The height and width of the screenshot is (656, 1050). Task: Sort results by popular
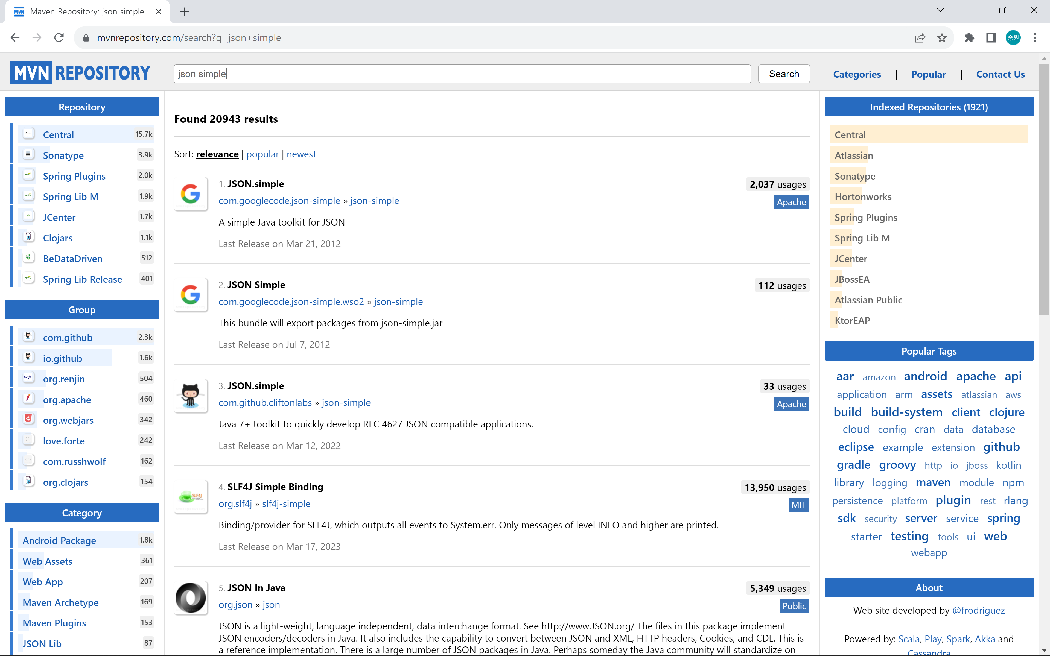[262, 154]
